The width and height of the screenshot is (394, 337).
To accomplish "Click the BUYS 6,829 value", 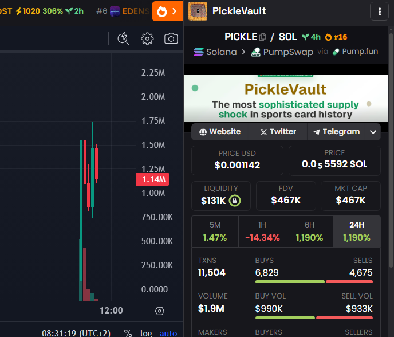I will point(267,272).
